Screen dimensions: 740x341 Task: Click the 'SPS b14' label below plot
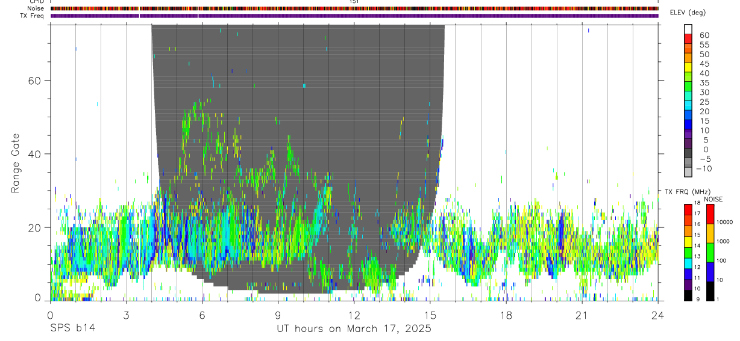point(72,329)
